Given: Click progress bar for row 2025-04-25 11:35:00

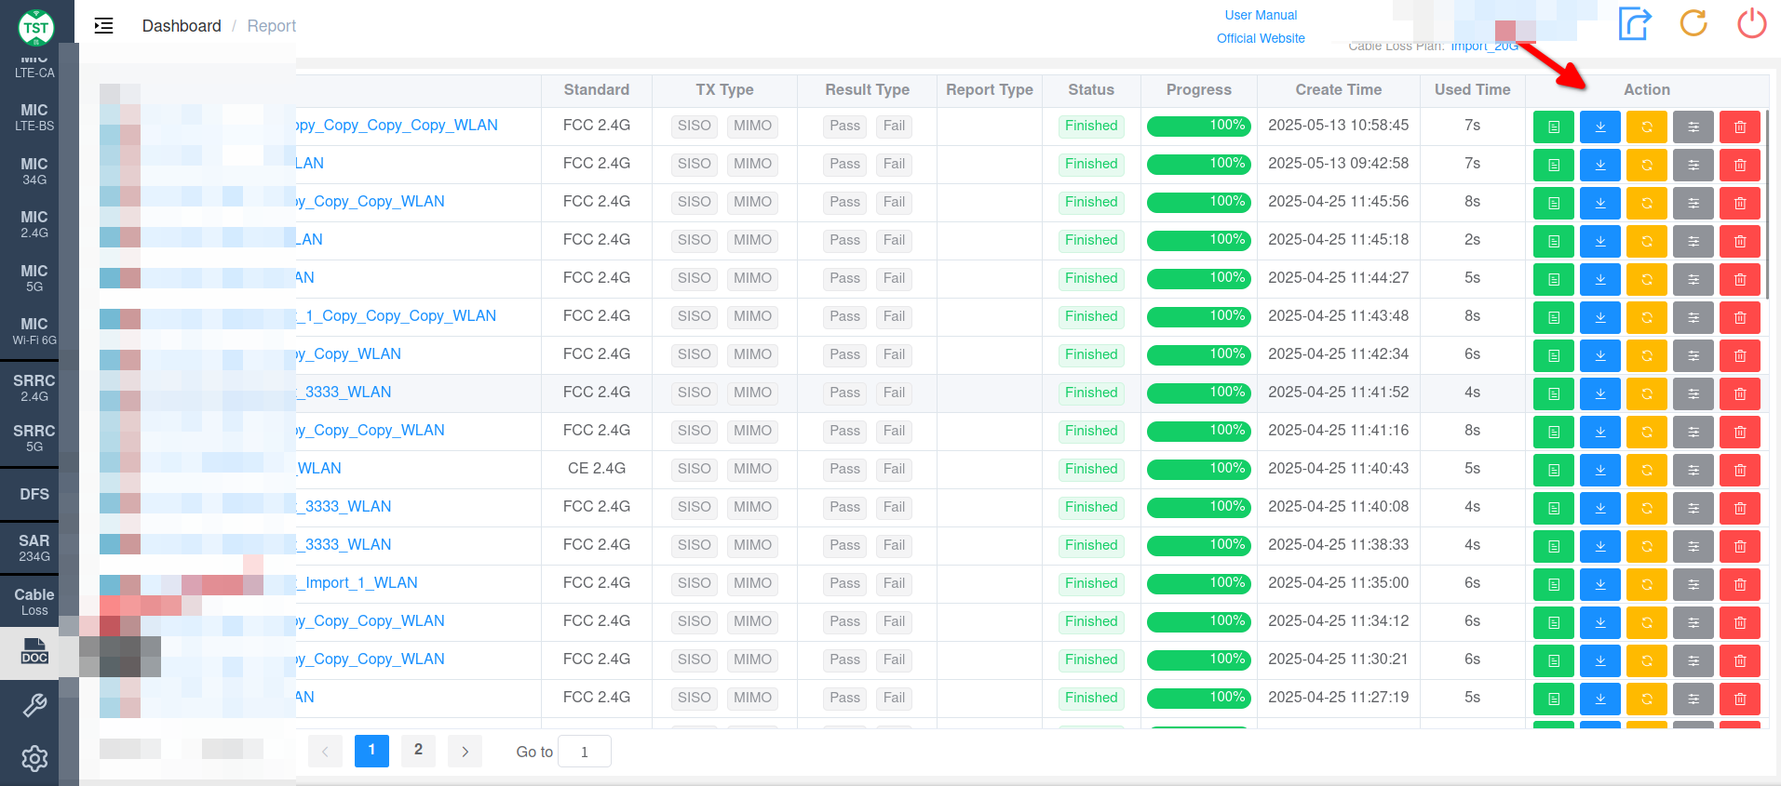Looking at the screenshot, I should point(1198,583).
